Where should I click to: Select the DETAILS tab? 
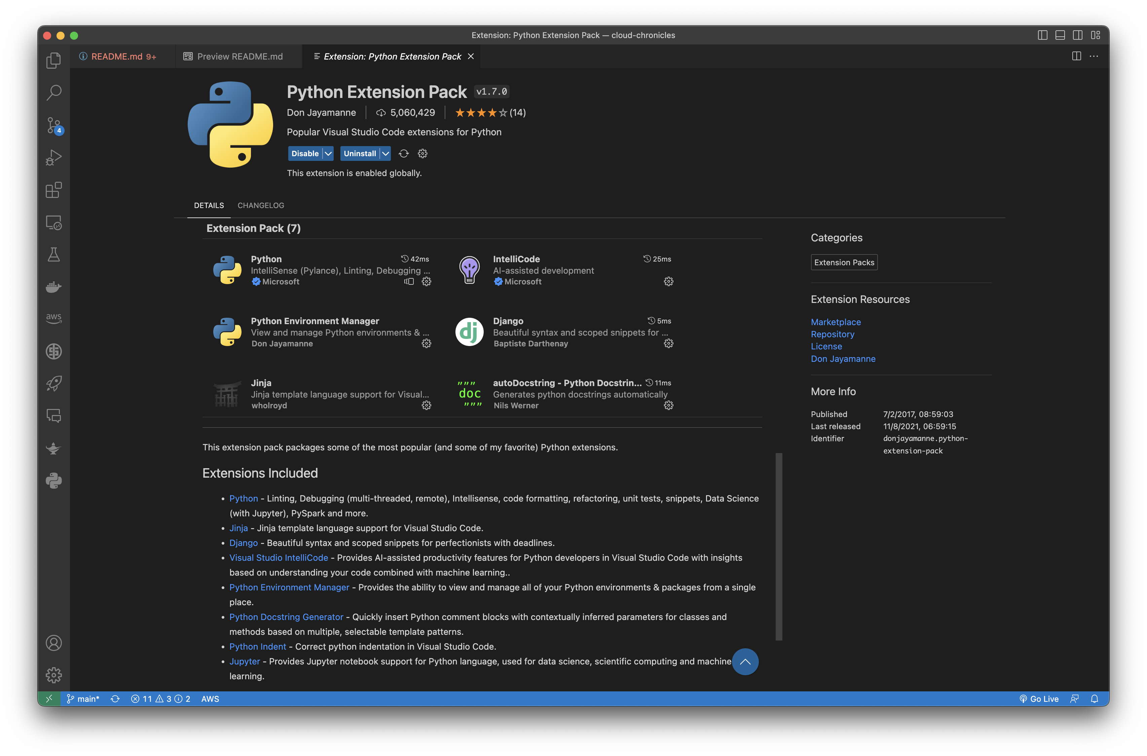[209, 205]
